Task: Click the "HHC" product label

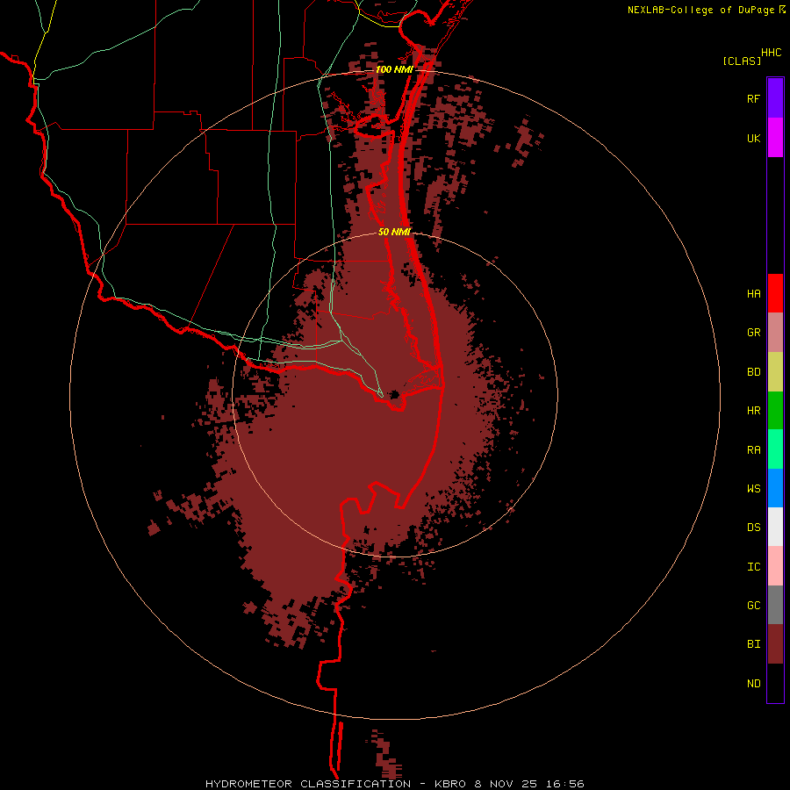Action: click(772, 53)
